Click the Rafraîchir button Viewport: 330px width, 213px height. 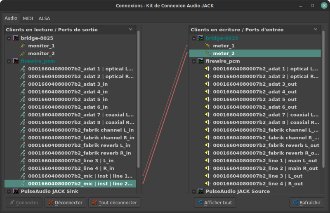click(x=306, y=203)
